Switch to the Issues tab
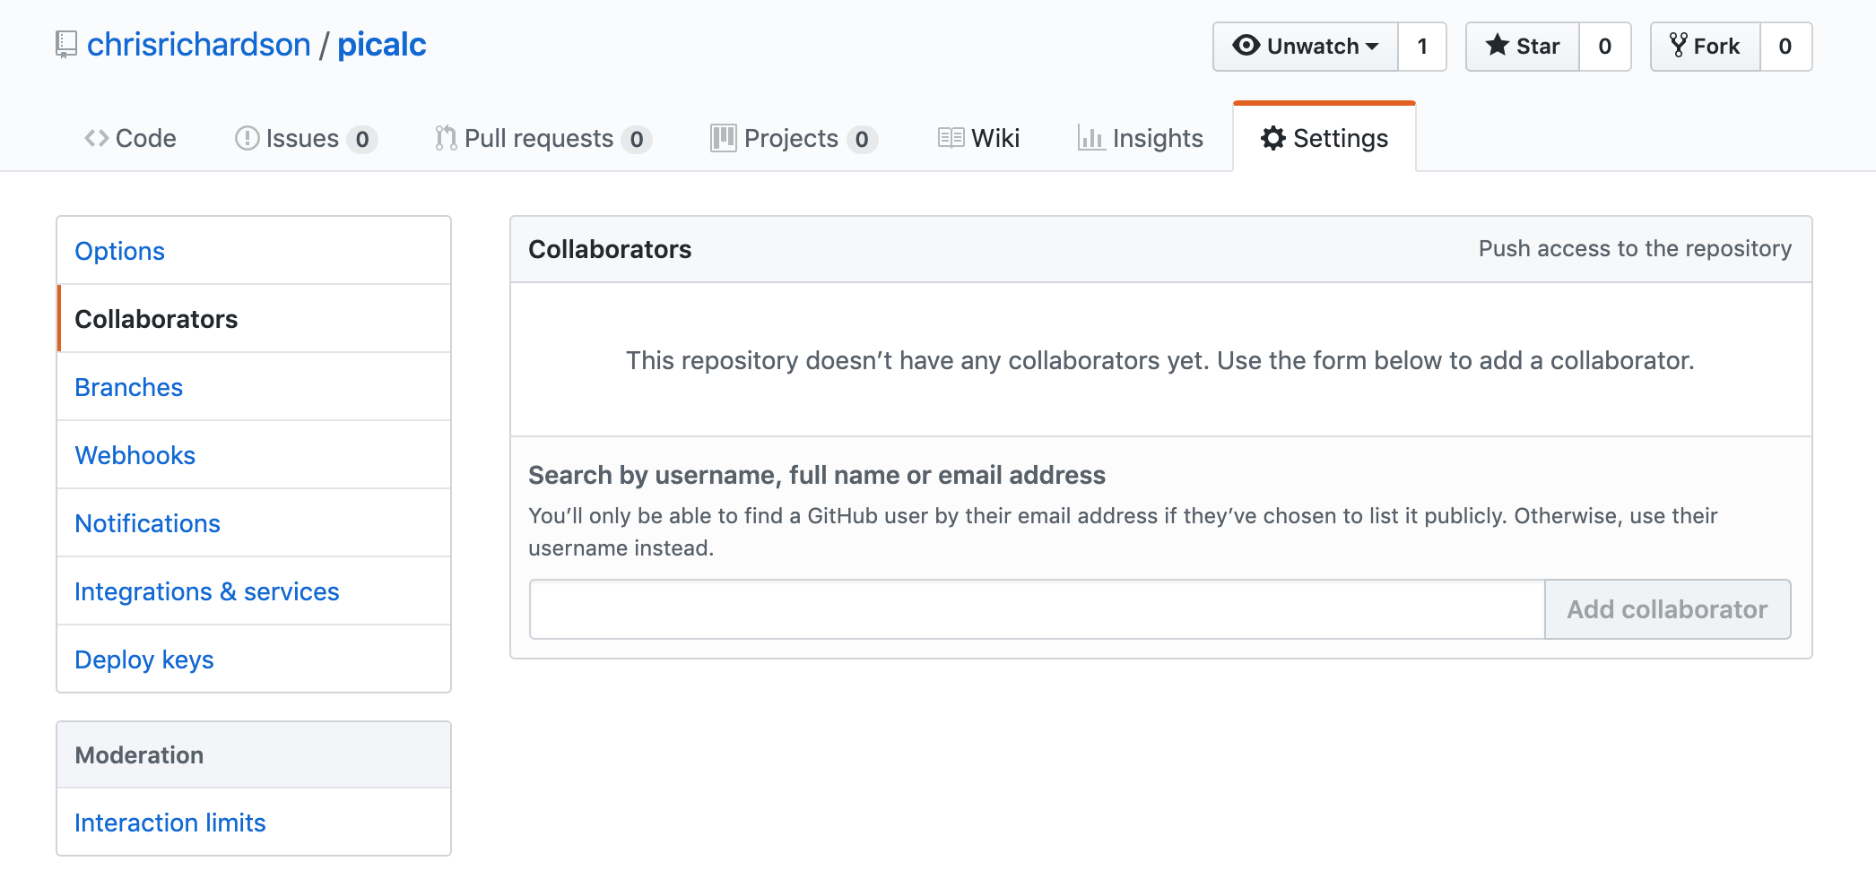This screenshot has height=896, width=1876. click(x=306, y=138)
